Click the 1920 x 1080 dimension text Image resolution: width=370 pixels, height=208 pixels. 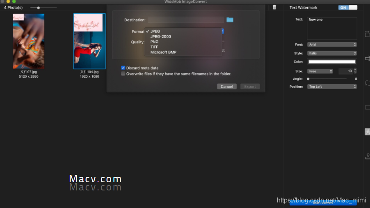tap(89, 76)
